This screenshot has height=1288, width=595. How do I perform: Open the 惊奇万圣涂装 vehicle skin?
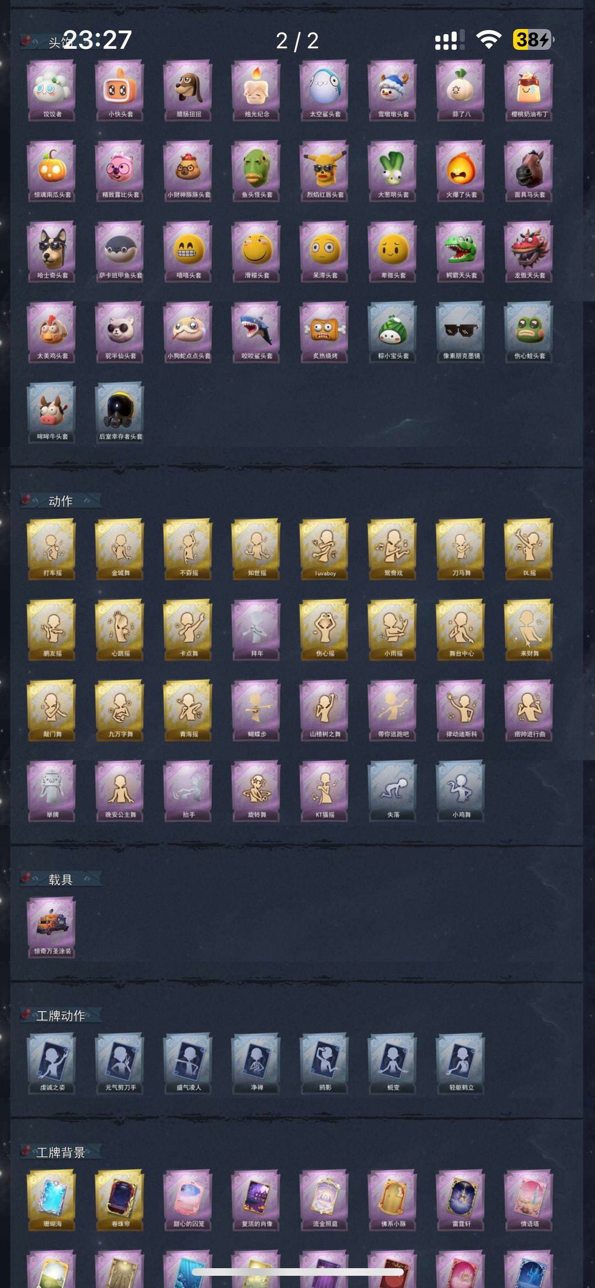pos(52,927)
